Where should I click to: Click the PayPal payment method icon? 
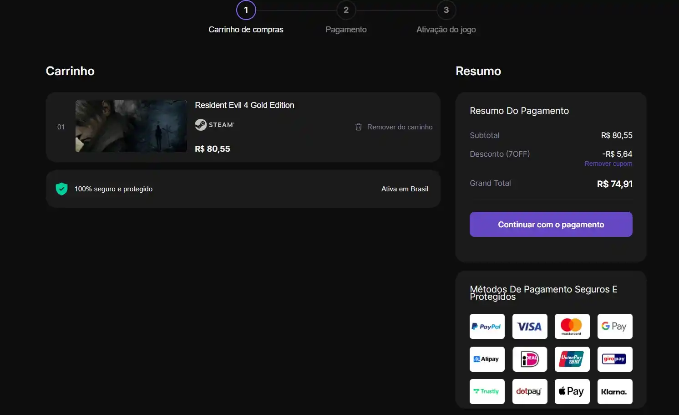487,326
